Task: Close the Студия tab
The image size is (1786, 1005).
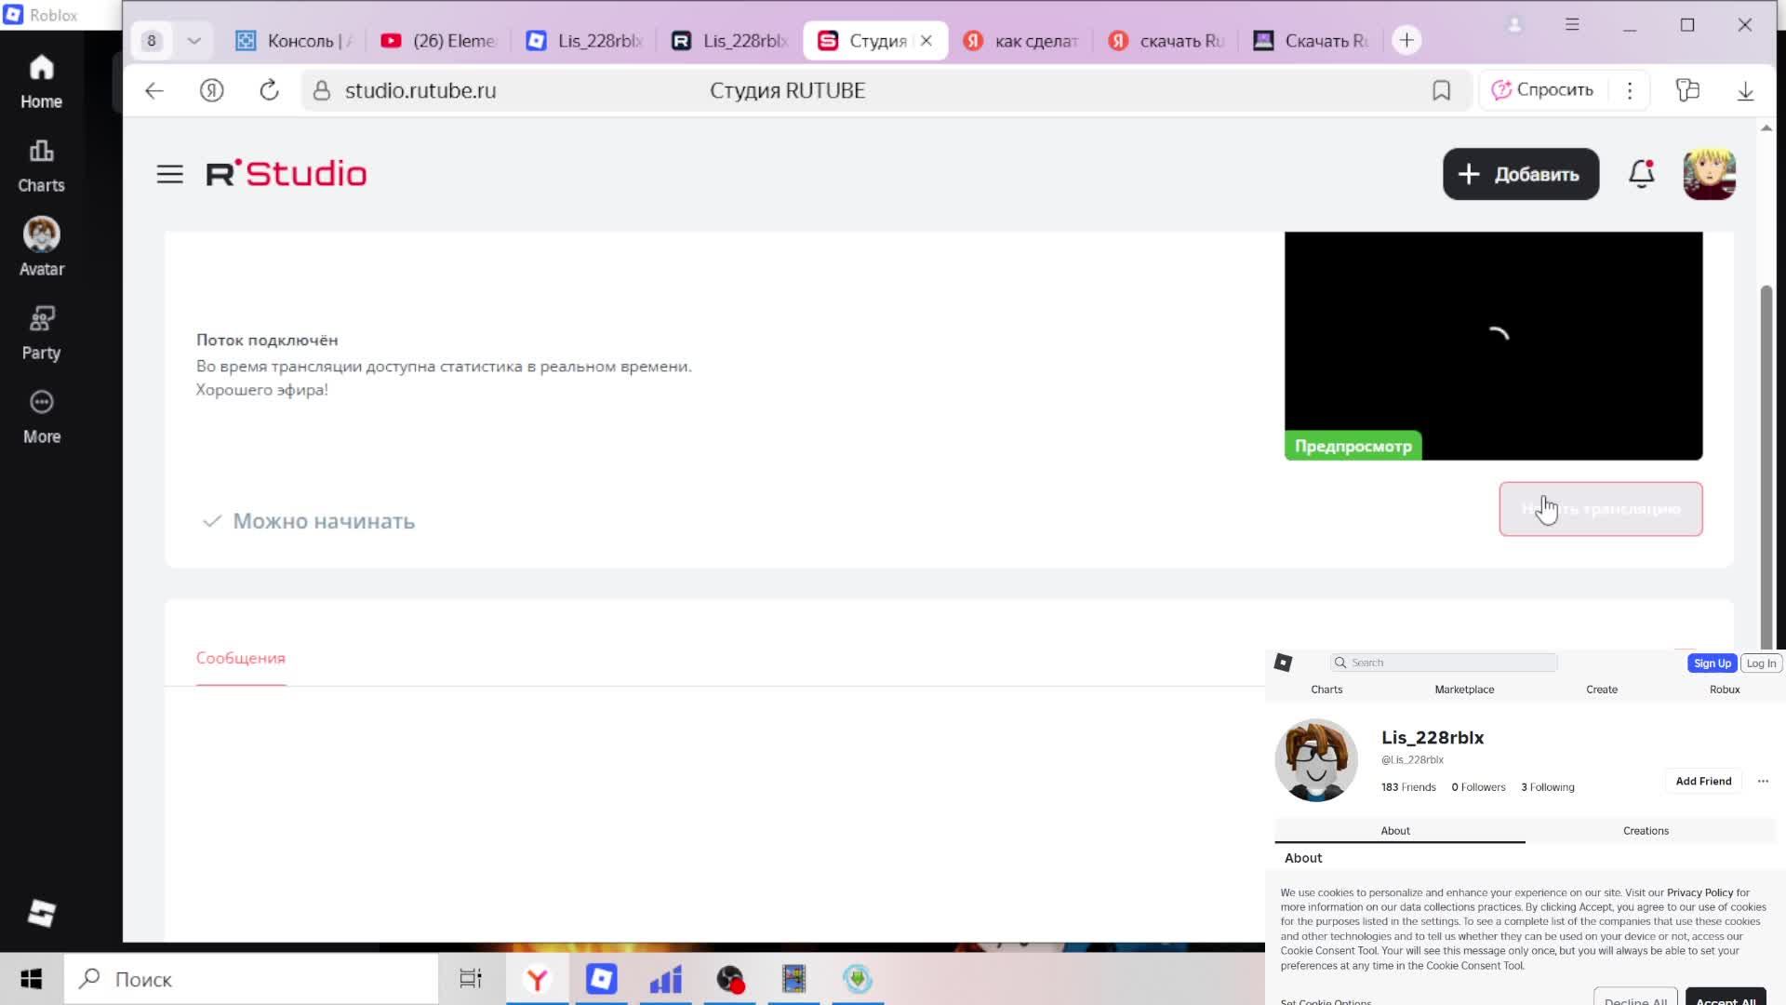Action: click(x=926, y=41)
